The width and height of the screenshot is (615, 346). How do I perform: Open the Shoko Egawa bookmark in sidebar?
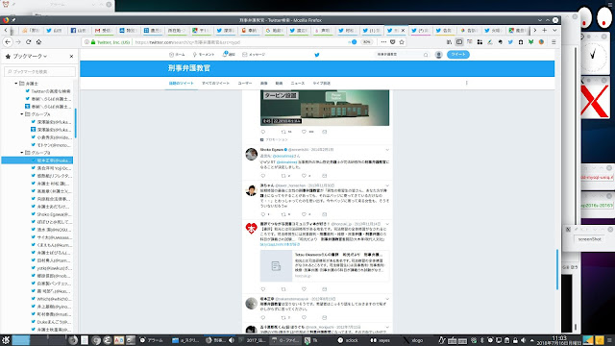tap(51, 214)
